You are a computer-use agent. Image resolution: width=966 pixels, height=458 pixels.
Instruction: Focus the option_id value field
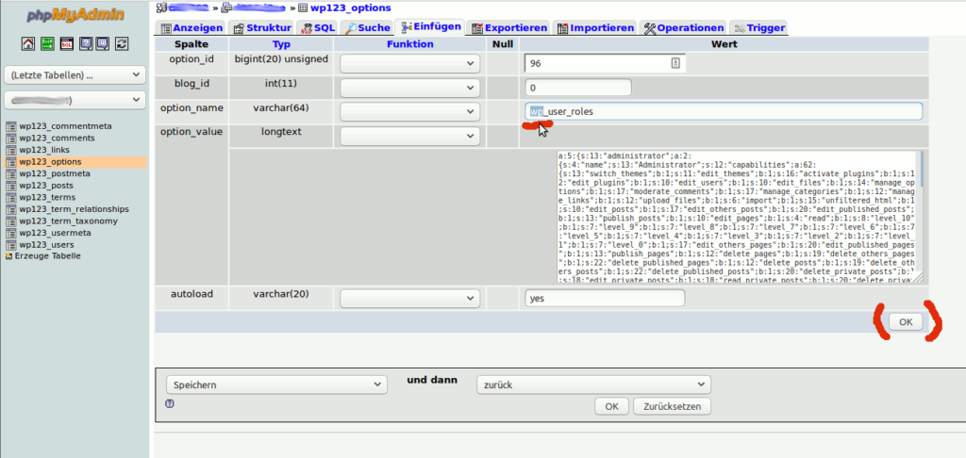point(605,63)
